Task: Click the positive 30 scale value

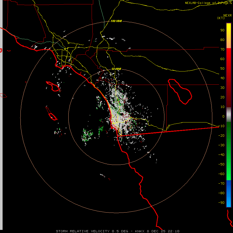Action: click(x=222, y=88)
